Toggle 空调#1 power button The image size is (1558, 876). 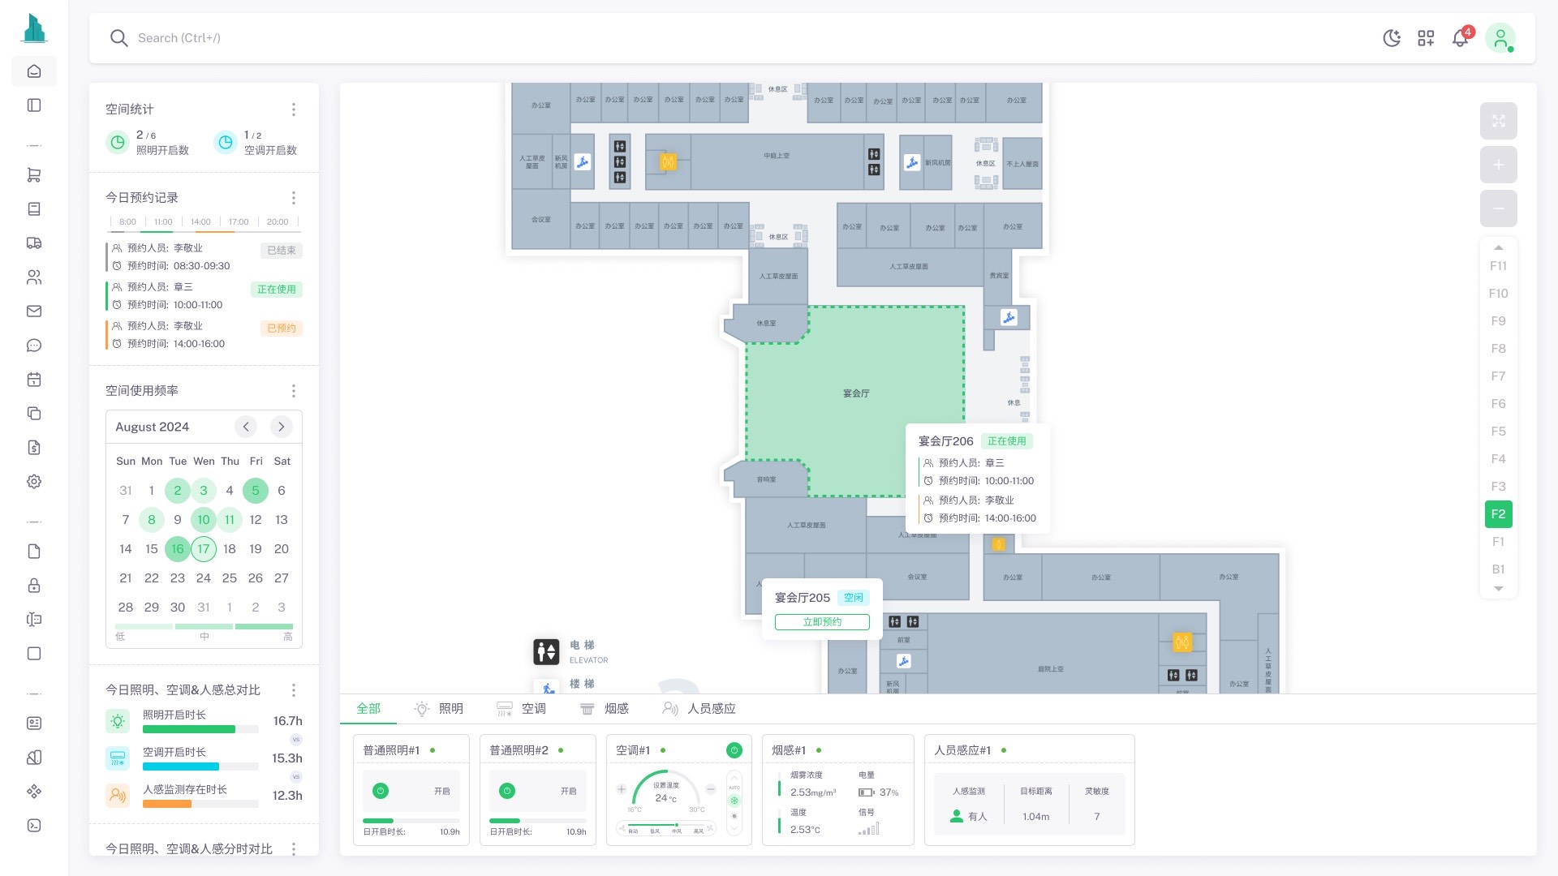[x=734, y=750]
